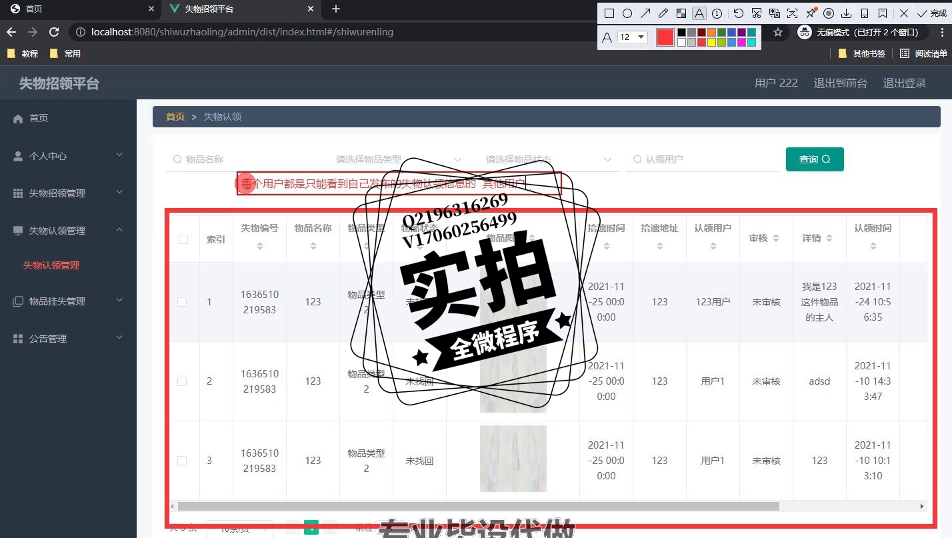
Task: Open the 请选择物品状态 dropdown
Action: click(x=549, y=159)
